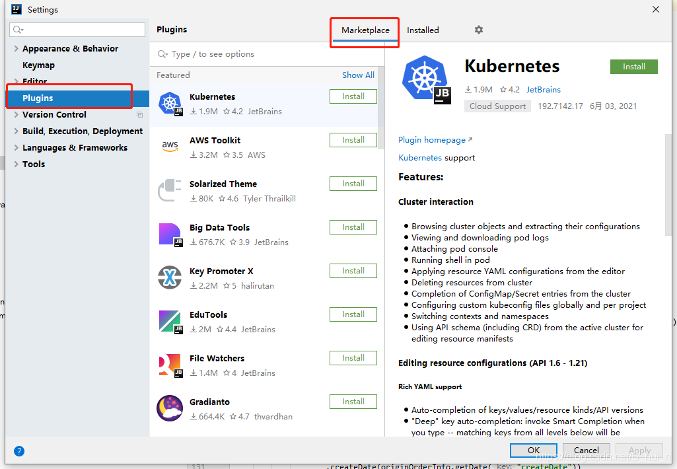Select Plugins in settings tree

pos(78,98)
